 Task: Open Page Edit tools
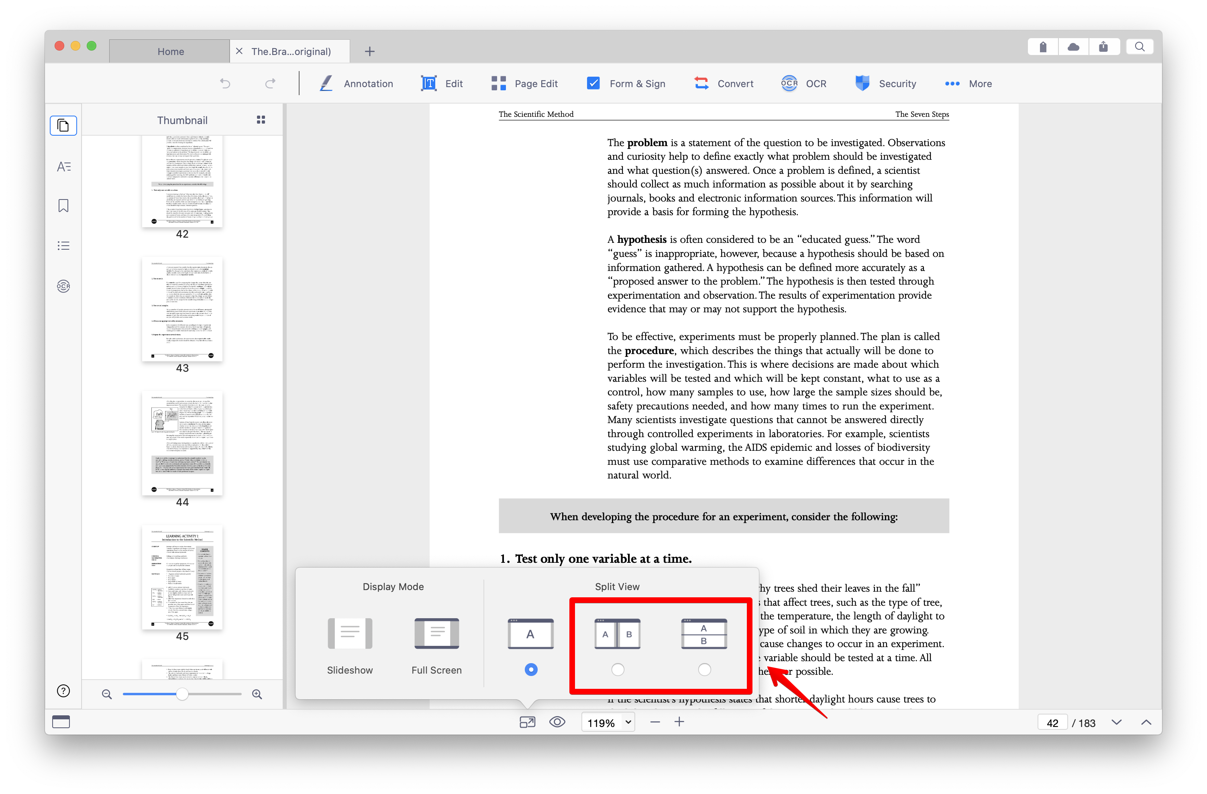coord(524,83)
